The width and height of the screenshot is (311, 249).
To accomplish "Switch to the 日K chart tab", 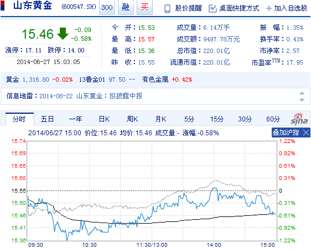I will (x=104, y=119).
